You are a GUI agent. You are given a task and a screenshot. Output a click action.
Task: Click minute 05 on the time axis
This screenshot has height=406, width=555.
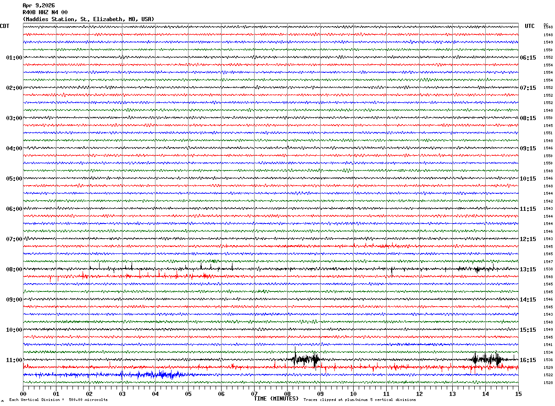tap(188, 394)
